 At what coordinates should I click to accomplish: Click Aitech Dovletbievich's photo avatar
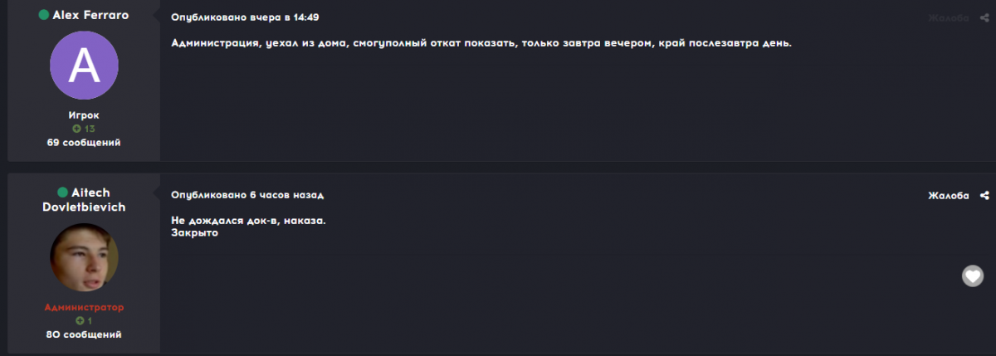pos(84,257)
